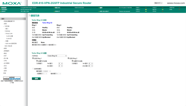
Task: Open MAC 地址表 in the sidebar
Action: point(8,46)
